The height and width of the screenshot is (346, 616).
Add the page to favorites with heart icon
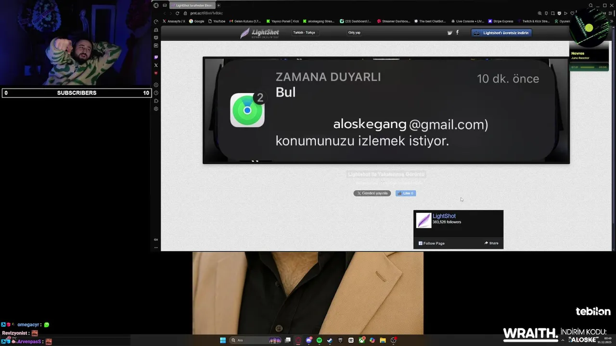click(x=572, y=13)
